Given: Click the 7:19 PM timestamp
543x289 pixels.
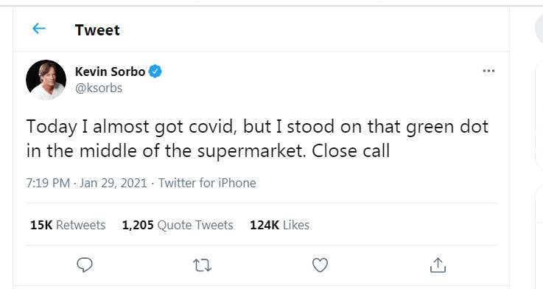Looking at the screenshot, I should (48, 183).
